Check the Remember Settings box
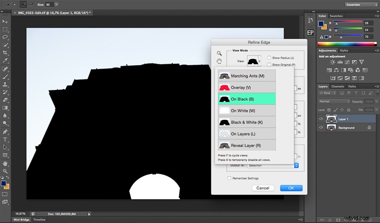Image resolution: width=380 pixels, height=223 pixels. [x=229, y=178]
